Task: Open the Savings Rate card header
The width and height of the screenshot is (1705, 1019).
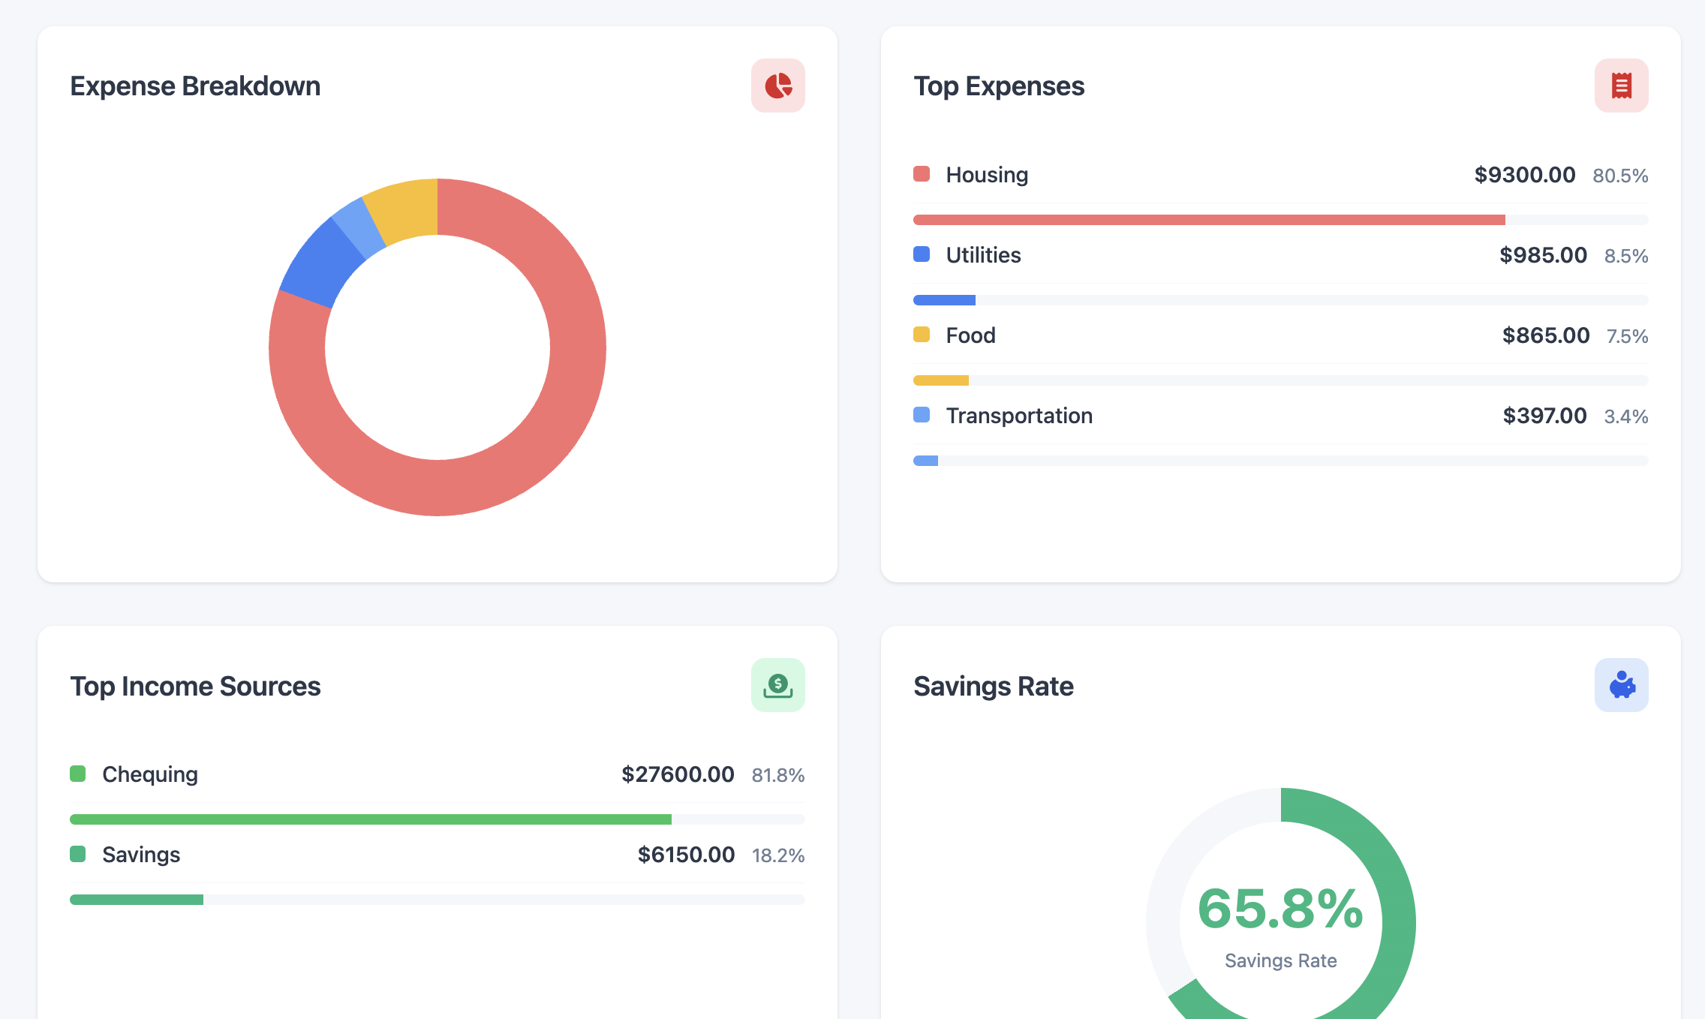Action: (x=994, y=685)
